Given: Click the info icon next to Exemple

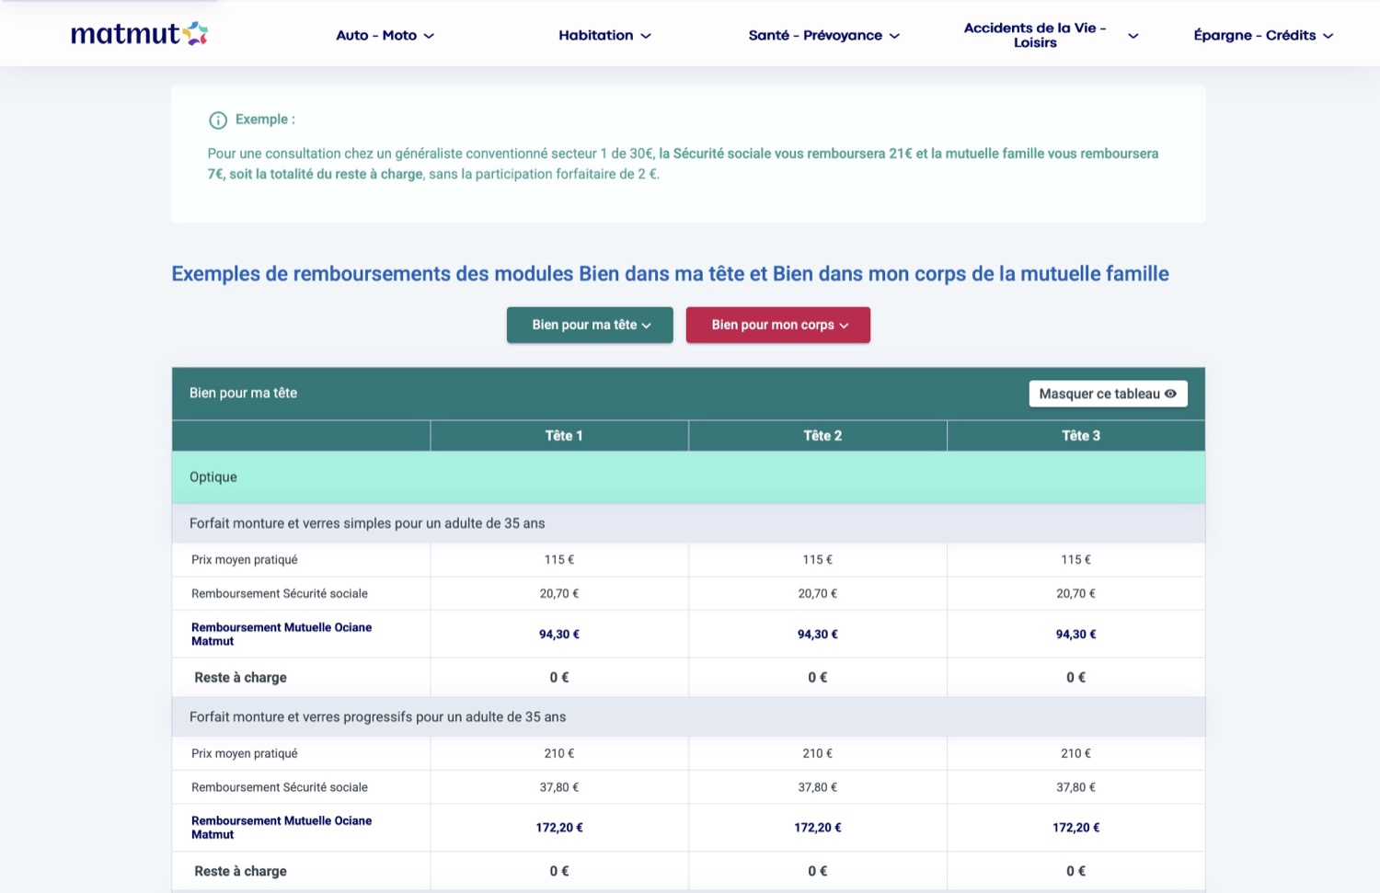Looking at the screenshot, I should [x=217, y=120].
